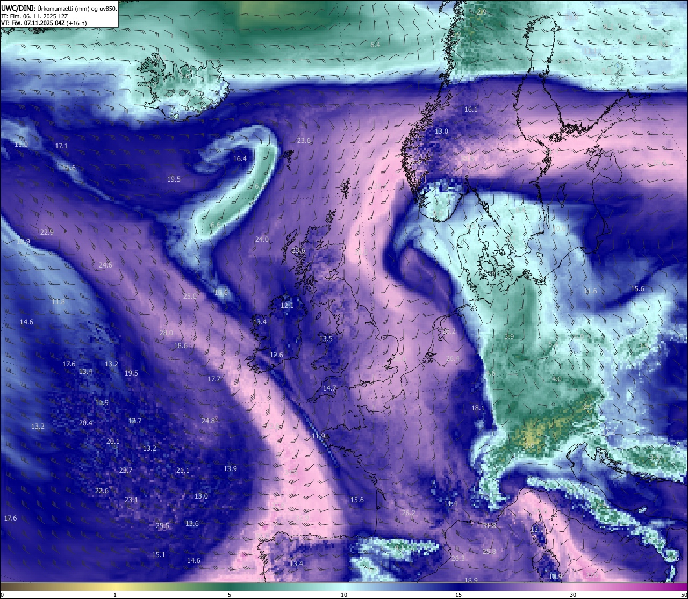Click the 20.1 map value

113,441
